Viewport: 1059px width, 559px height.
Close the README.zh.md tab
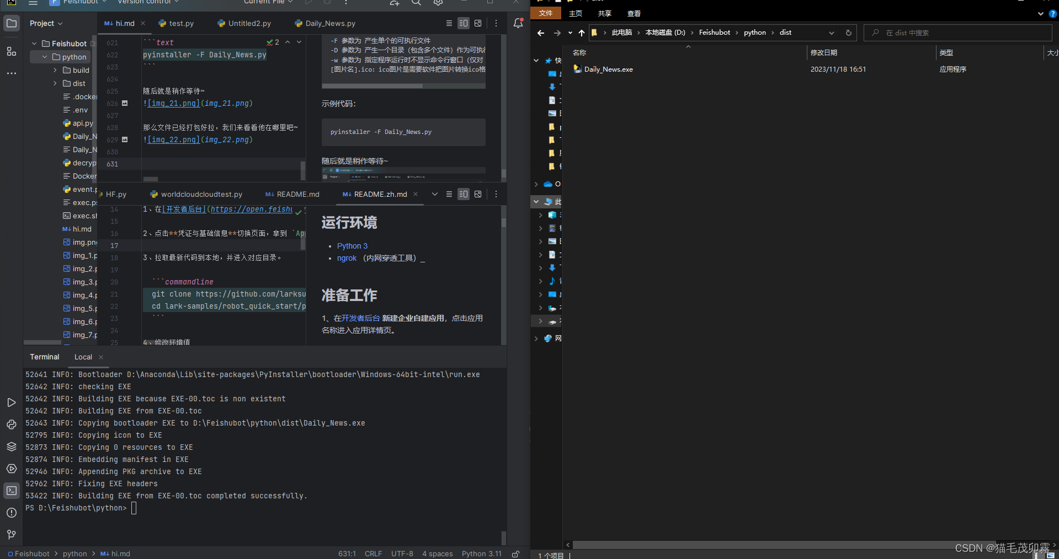416,194
